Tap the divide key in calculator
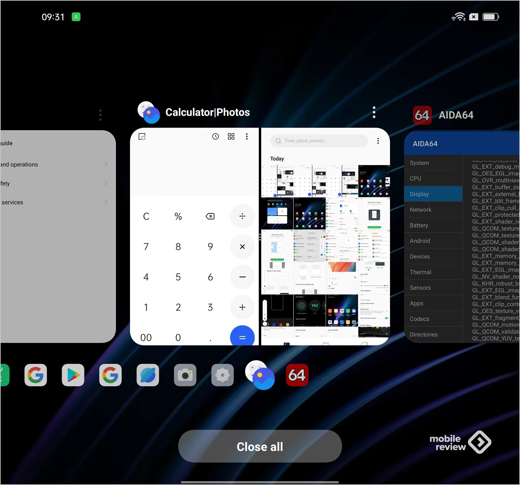 click(242, 216)
